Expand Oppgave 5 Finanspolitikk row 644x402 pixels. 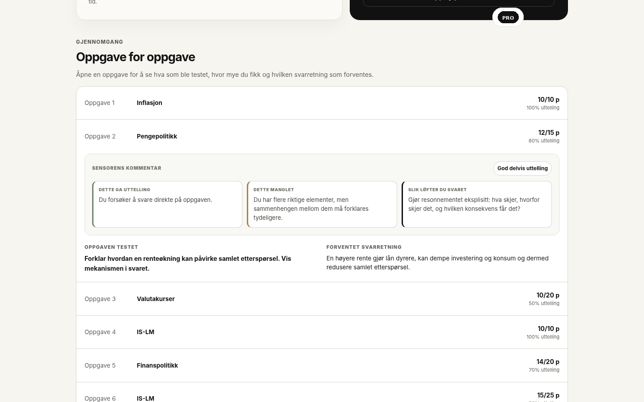click(x=322, y=365)
